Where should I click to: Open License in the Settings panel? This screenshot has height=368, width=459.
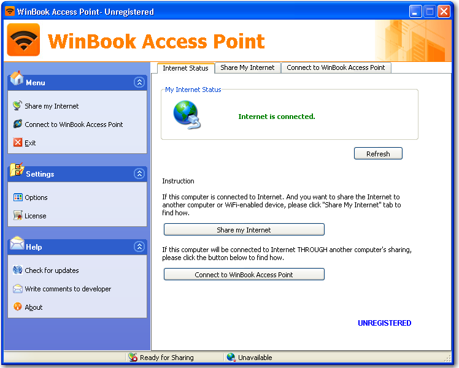point(36,216)
